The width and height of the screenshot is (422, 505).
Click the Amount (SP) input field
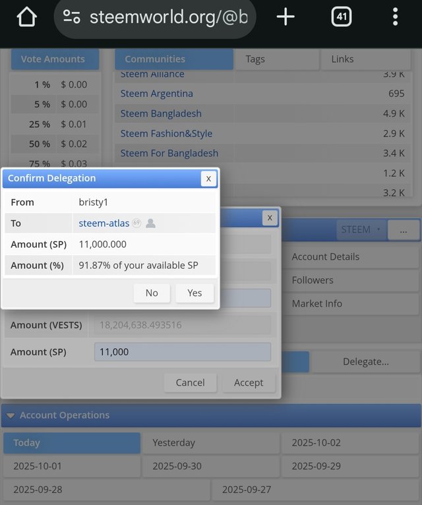pyautogui.click(x=183, y=351)
